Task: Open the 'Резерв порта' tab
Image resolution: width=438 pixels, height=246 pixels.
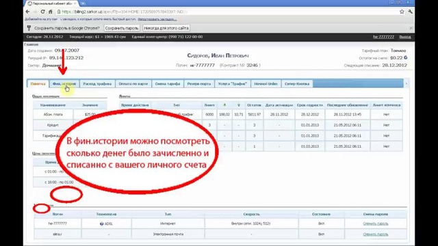Action: click(199, 83)
